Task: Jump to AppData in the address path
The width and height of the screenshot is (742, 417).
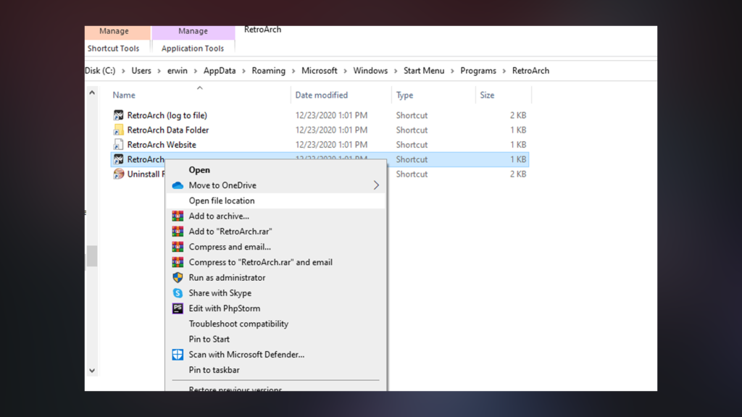Action: click(x=220, y=71)
